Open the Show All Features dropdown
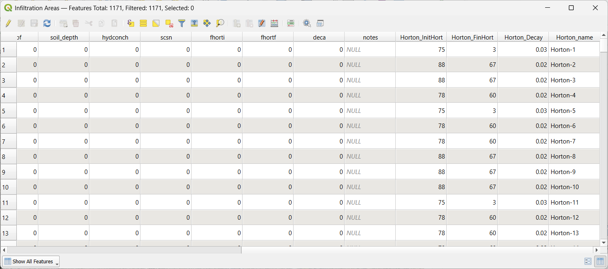This screenshot has height=269, width=608. tap(31, 261)
